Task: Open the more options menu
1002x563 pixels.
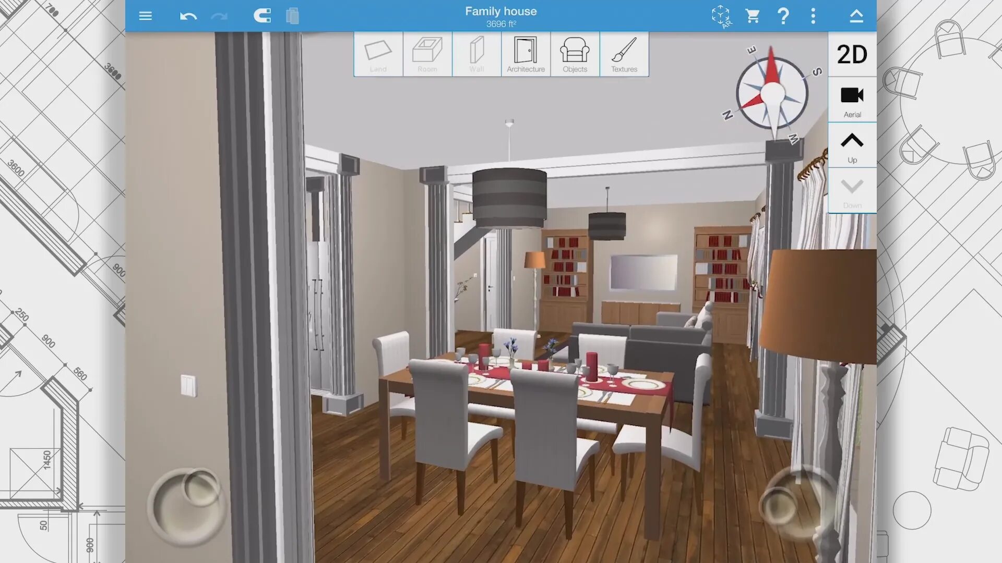Action: tap(814, 15)
